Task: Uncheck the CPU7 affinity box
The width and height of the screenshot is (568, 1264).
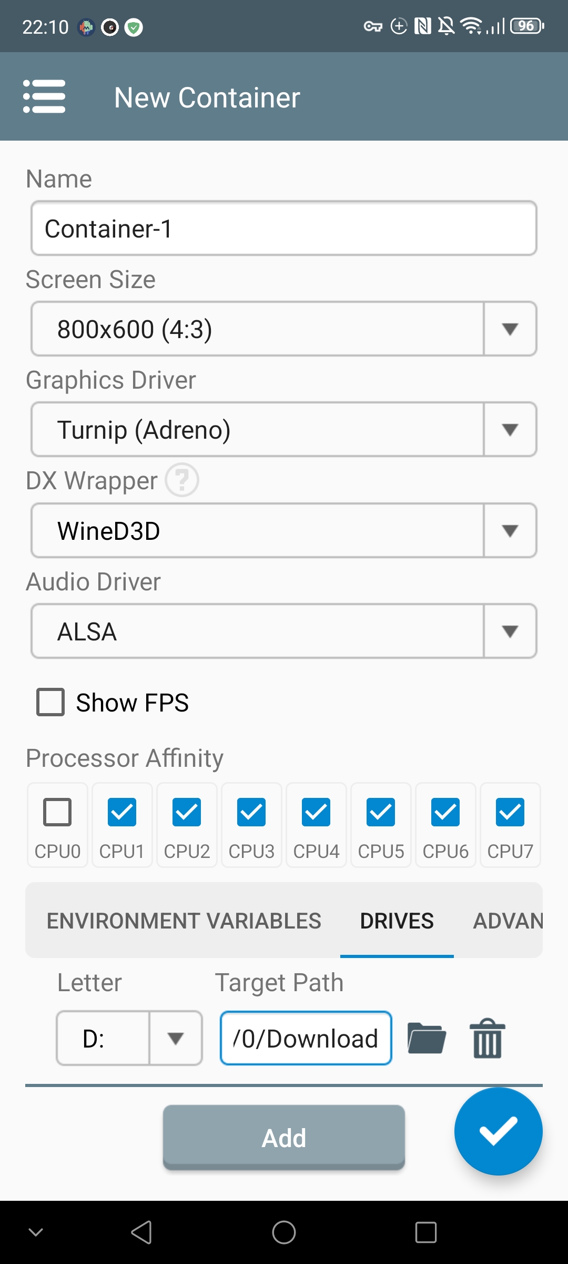Action: tap(510, 812)
